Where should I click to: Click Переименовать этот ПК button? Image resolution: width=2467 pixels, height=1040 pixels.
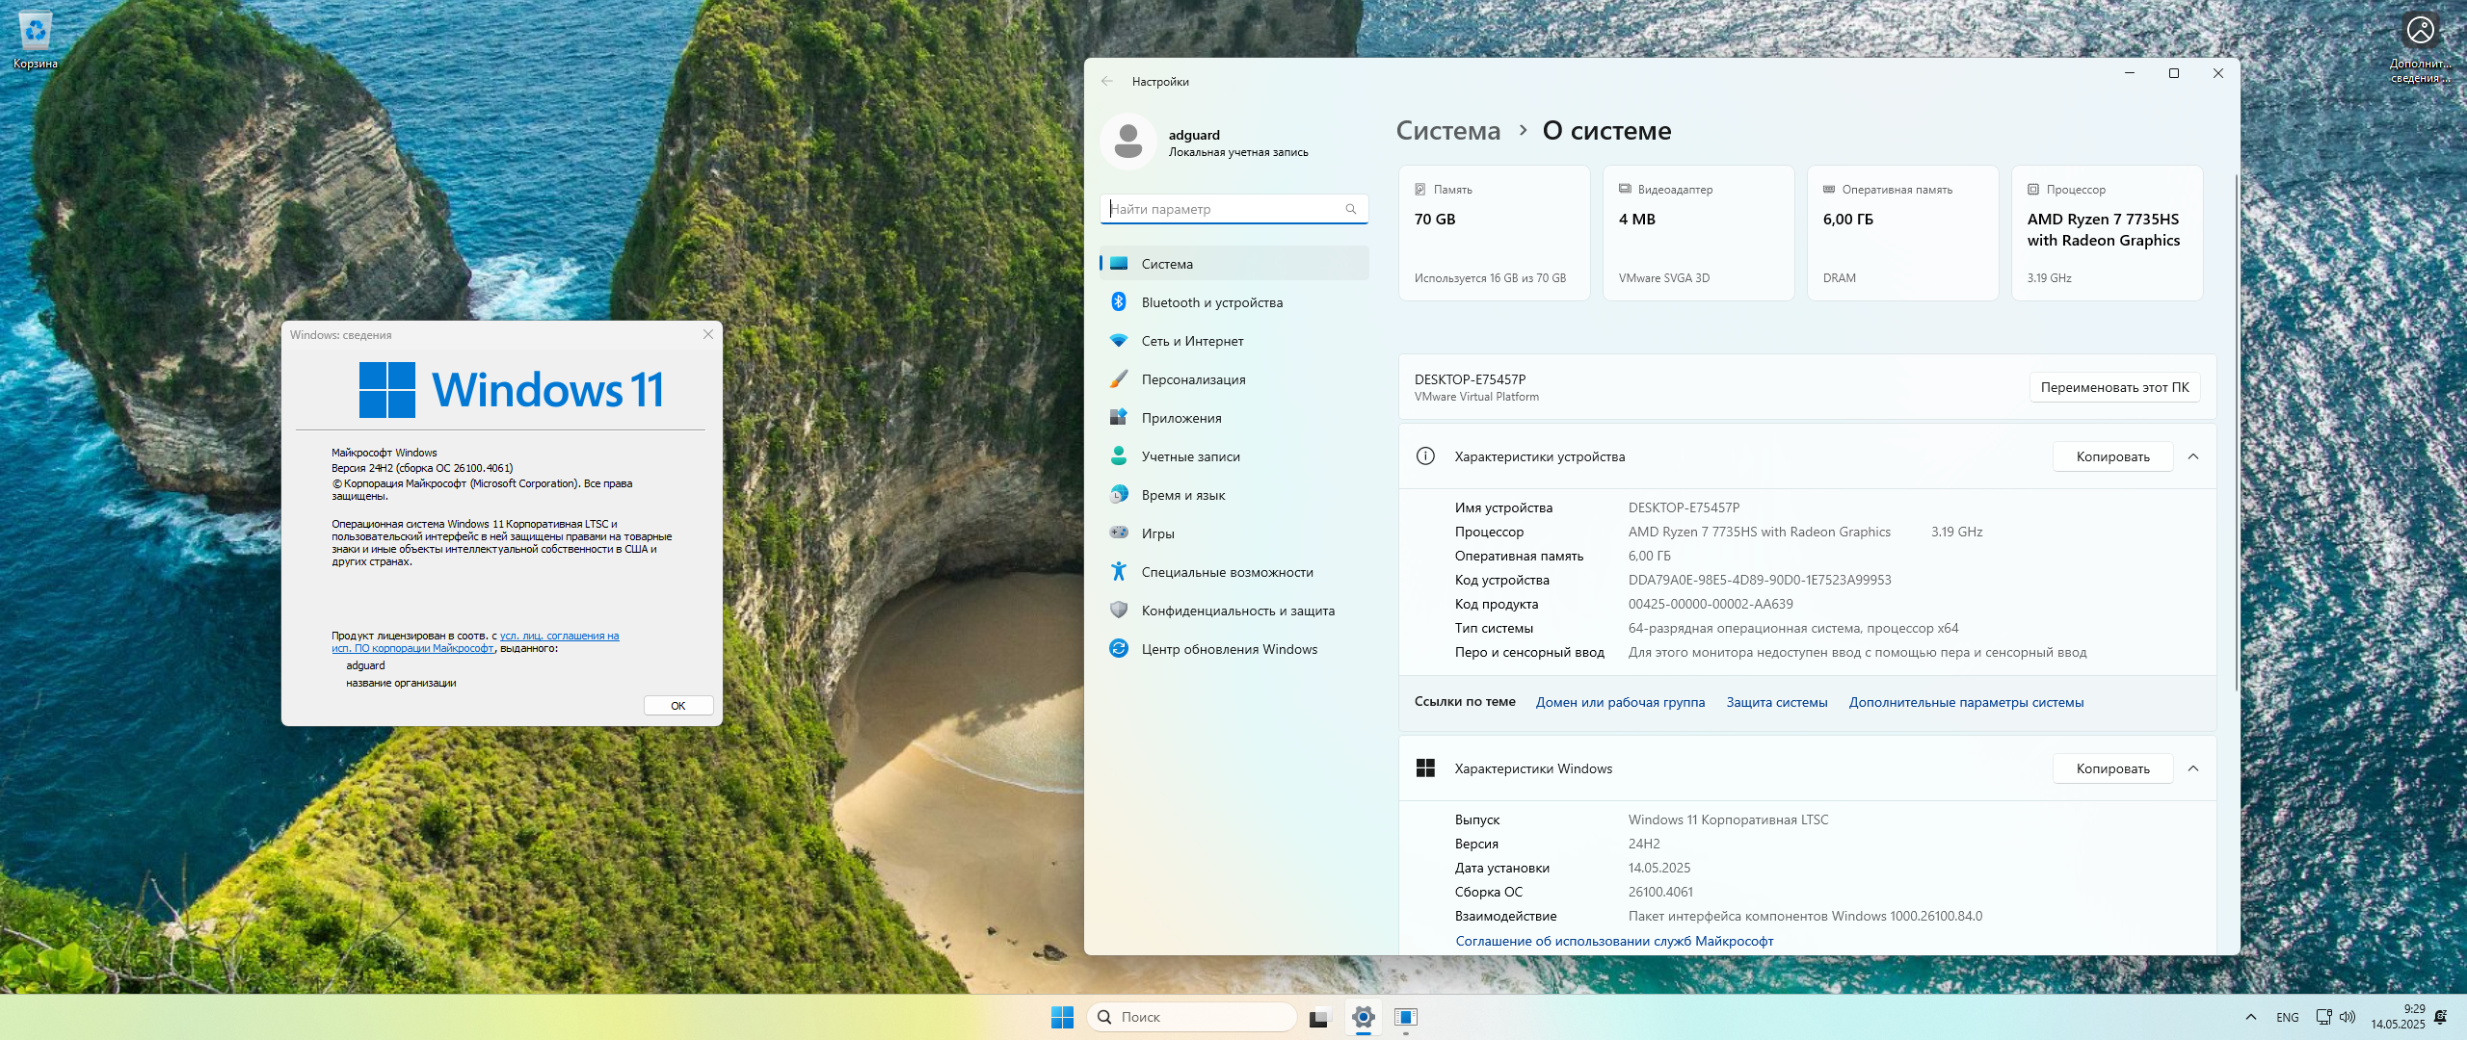click(2114, 387)
